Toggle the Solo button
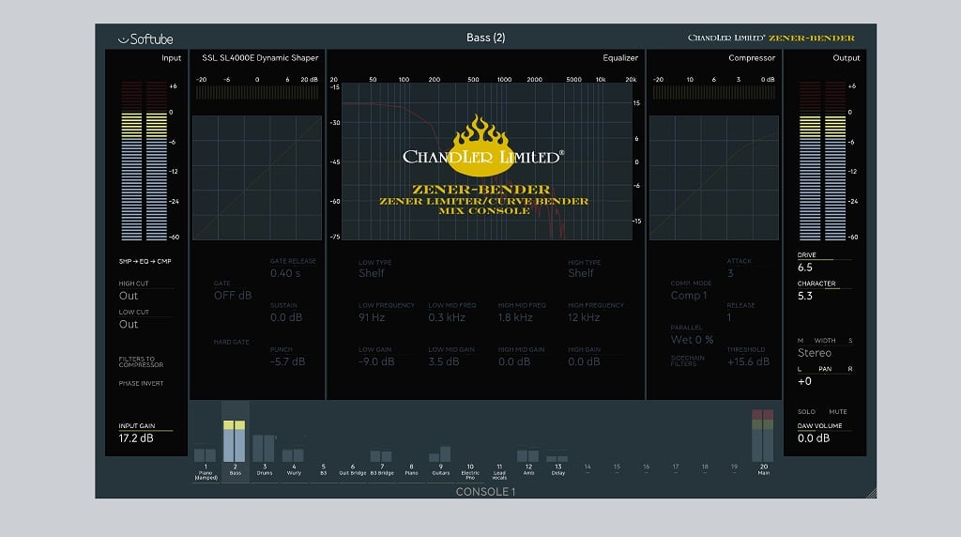The height and width of the screenshot is (537, 961). (806, 412)
